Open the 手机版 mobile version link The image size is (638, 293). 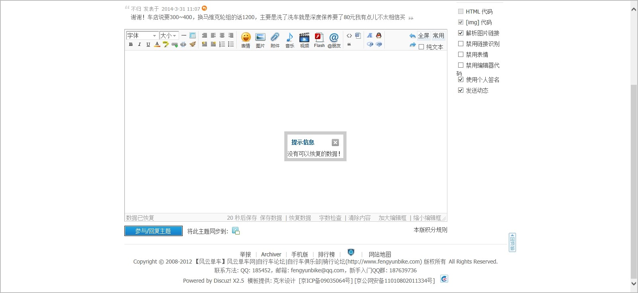pyautogui.click(x=299, y=254)
